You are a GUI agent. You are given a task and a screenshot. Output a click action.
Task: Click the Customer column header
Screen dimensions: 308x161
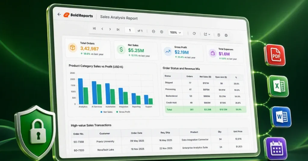pyautogui.click(x=105, y=134)
